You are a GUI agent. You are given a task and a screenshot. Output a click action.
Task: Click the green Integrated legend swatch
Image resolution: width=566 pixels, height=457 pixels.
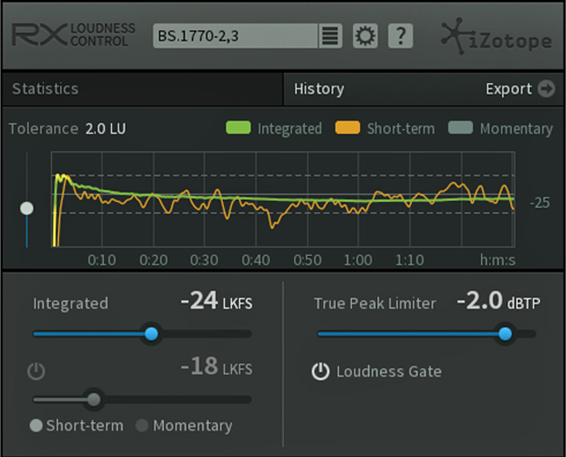pos(238,128)
